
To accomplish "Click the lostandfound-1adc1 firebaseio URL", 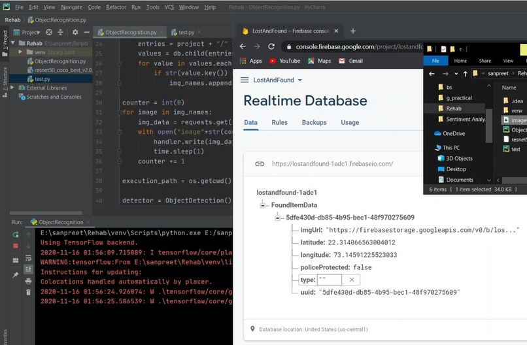I will (332, 163).
